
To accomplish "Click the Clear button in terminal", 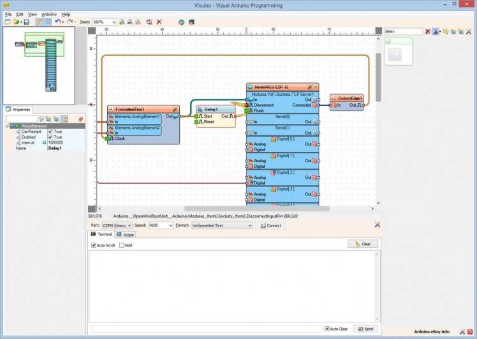I will click(363, 244).
